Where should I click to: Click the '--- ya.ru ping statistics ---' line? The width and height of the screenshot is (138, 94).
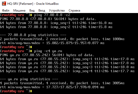29,79
